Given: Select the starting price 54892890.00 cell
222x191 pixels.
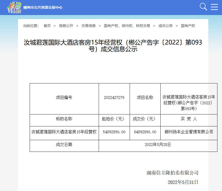Looking at the screenshot, I should [x=114, y=132].
